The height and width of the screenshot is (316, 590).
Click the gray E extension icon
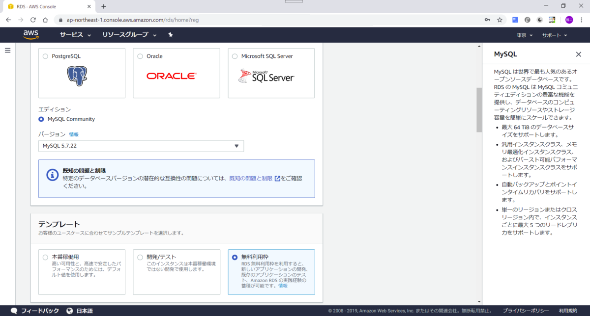click(x=528, y=20)
